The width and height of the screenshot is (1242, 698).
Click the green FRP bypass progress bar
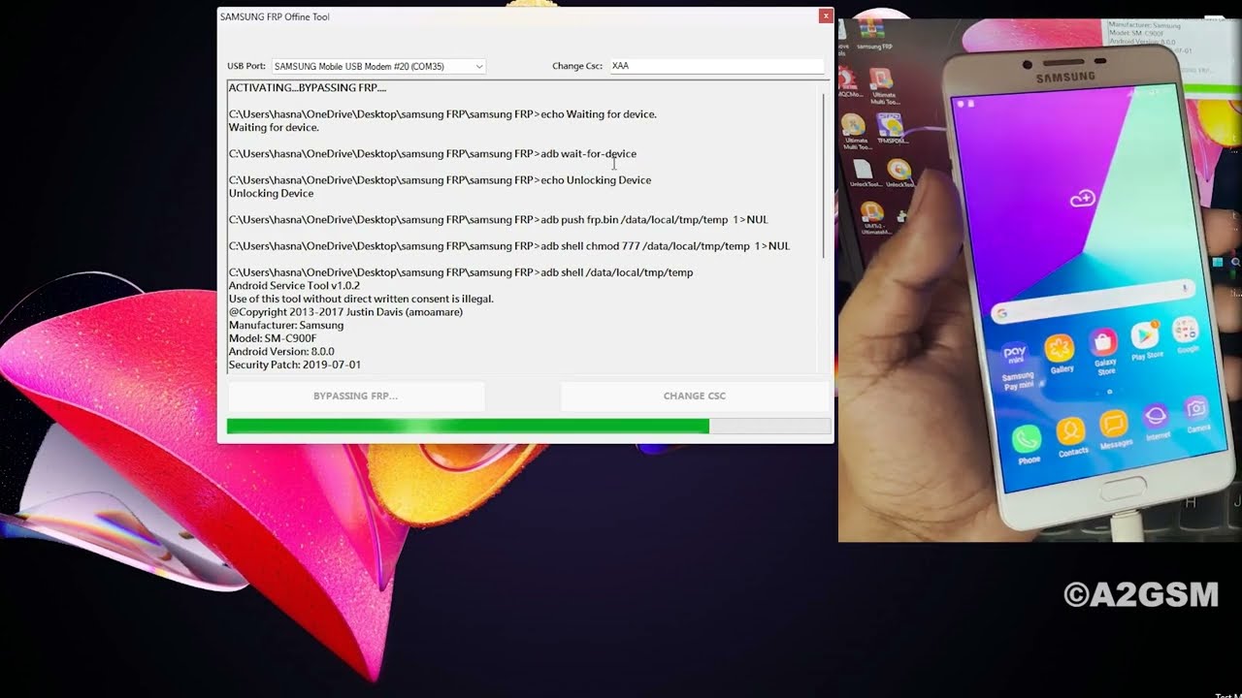click(x=529, y=426)
